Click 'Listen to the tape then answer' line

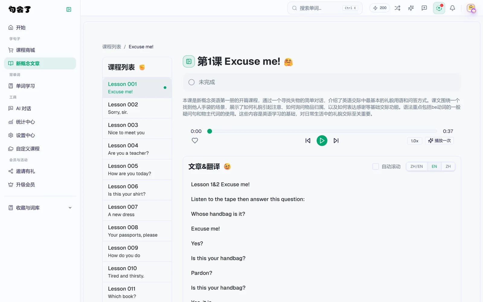(x=248, y=199)
